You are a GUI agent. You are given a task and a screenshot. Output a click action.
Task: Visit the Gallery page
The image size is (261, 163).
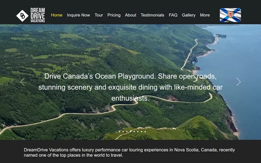point(189,15)
